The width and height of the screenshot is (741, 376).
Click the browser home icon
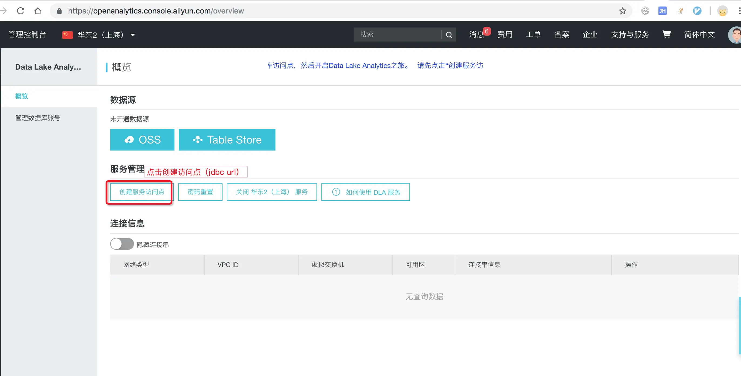point(38,11)
